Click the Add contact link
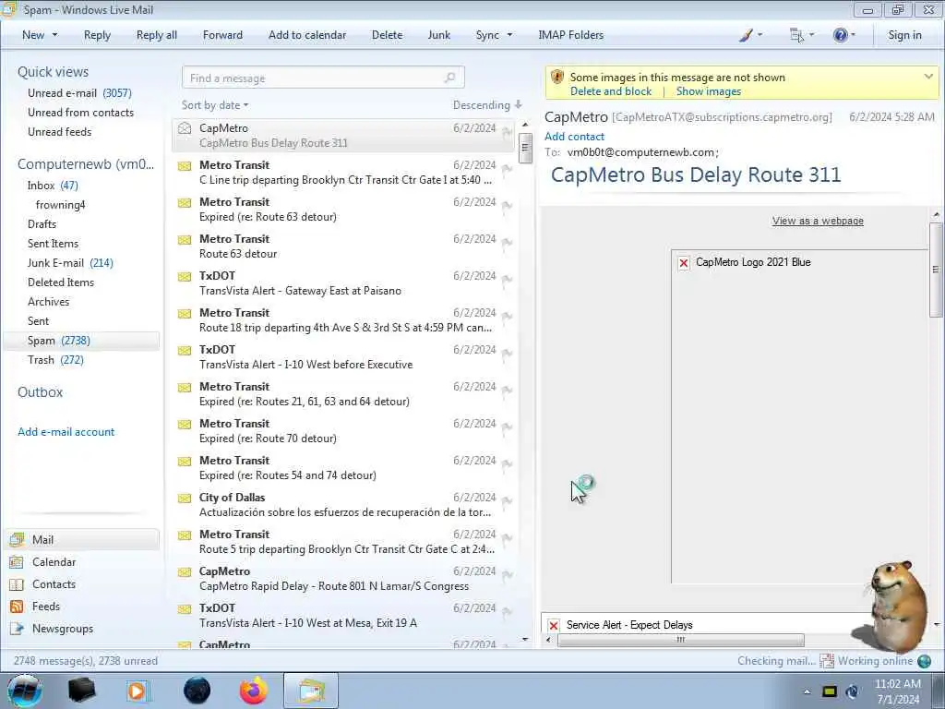 574,137
